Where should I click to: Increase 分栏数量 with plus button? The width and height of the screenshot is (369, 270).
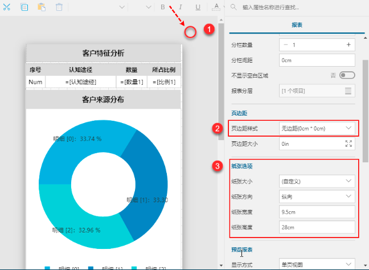(x=348, y=45)
